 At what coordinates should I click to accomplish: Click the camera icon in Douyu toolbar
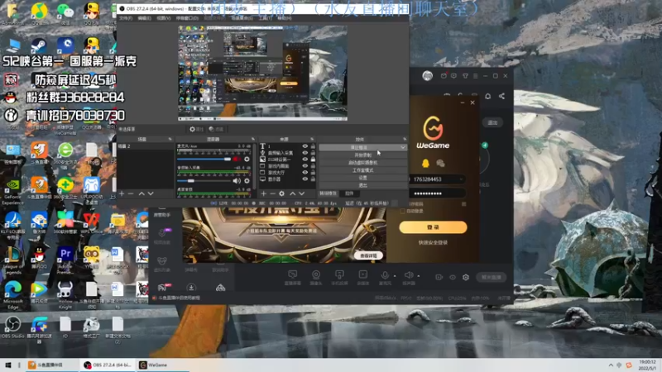click(x=316, y=277)
